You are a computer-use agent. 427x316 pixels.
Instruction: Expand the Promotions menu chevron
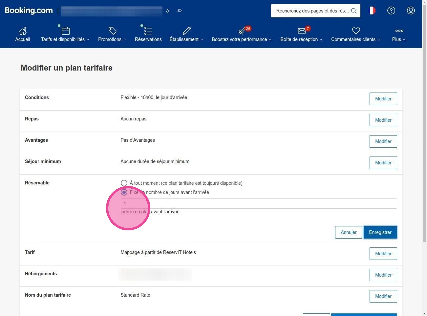124,39
